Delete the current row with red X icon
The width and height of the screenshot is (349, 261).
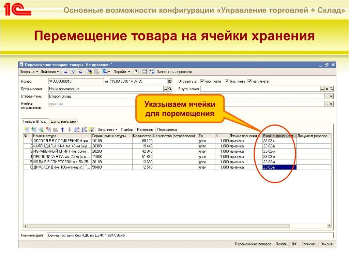coord(48,129)
